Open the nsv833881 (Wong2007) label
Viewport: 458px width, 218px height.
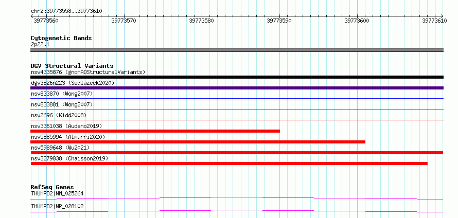pos(62,104)
